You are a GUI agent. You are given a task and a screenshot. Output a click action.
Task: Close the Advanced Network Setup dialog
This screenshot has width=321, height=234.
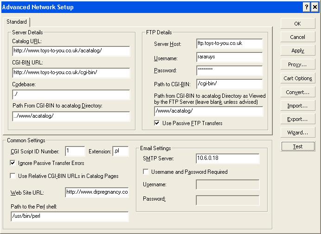coord(315,7)
